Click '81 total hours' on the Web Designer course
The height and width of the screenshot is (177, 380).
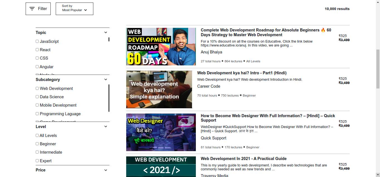click(x=211, y=147)
